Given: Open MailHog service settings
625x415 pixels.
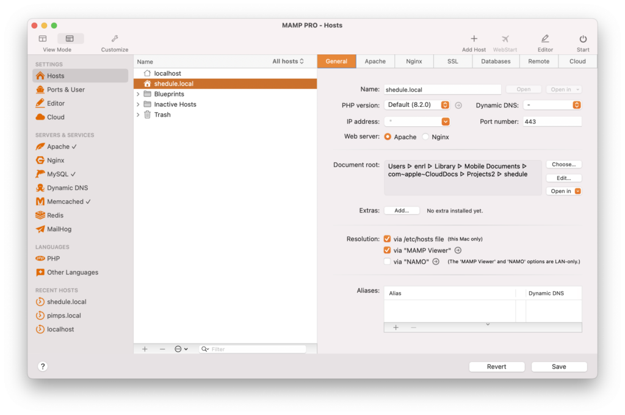Looking at the screenshot, I should coord(80,229).
